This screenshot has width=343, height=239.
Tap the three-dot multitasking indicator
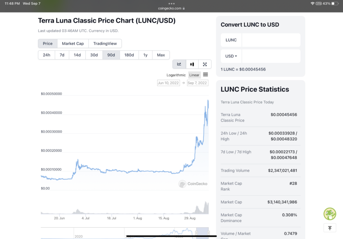172,4
